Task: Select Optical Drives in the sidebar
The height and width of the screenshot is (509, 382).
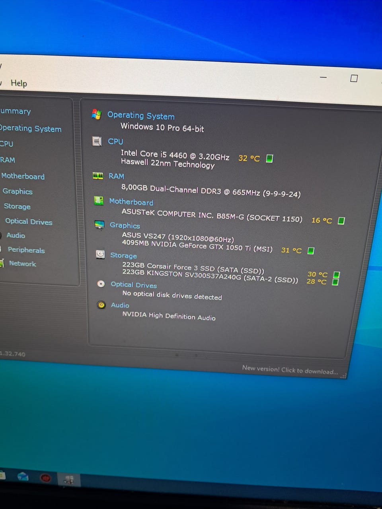Action: point(29,221)
